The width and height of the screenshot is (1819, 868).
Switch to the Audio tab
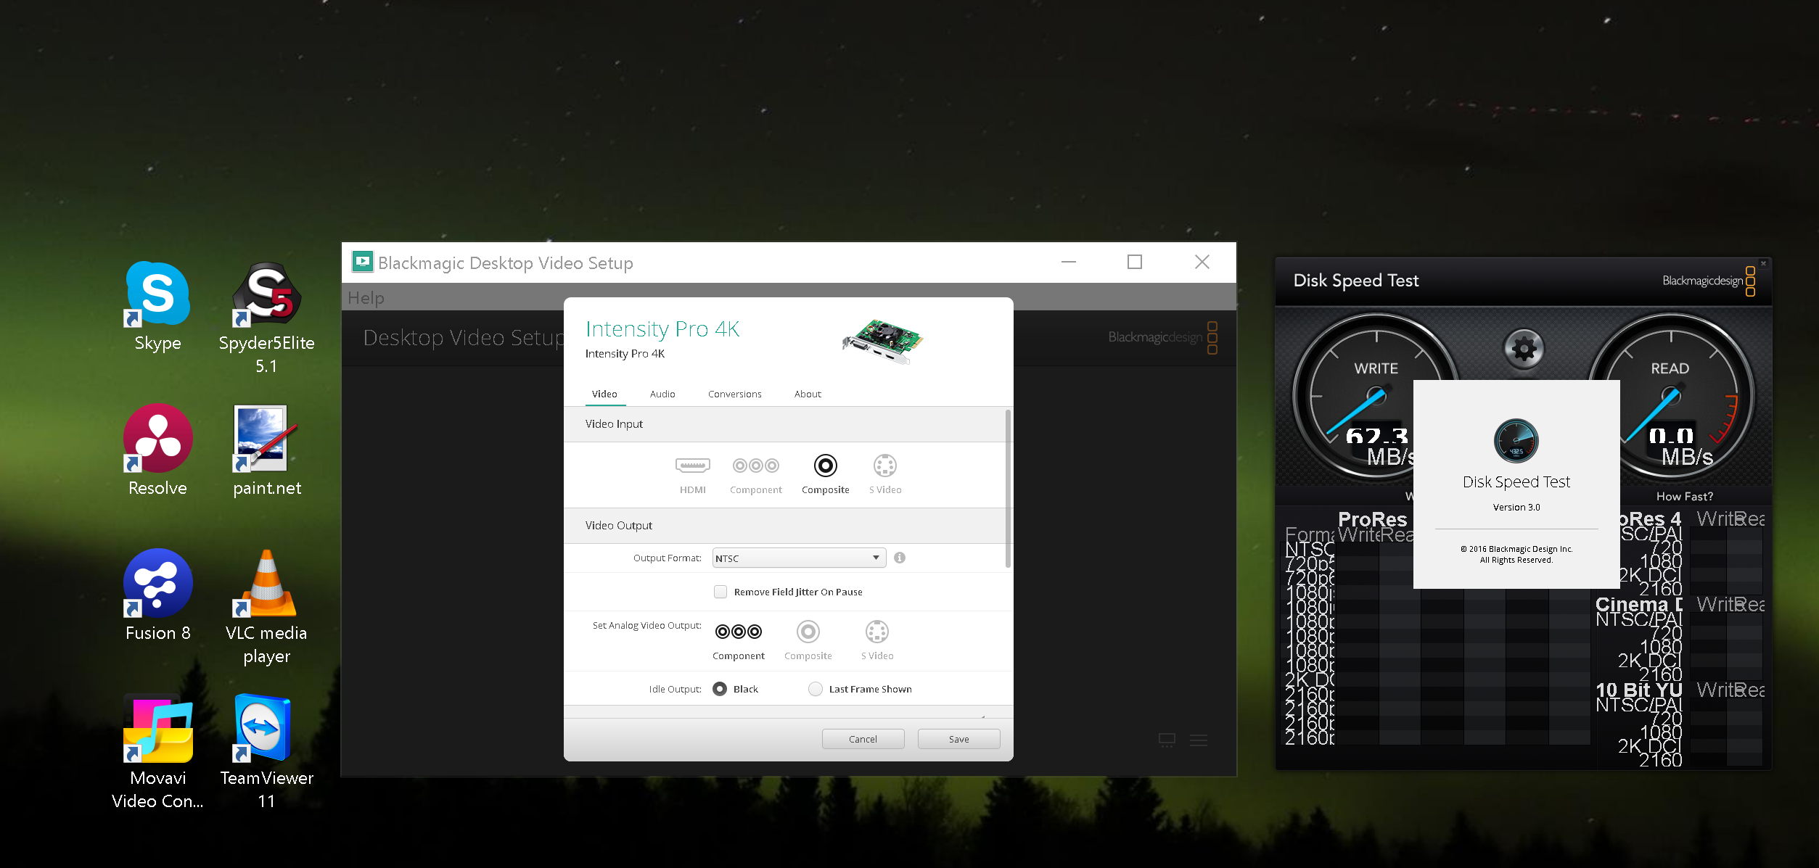[x=662, y=394]
